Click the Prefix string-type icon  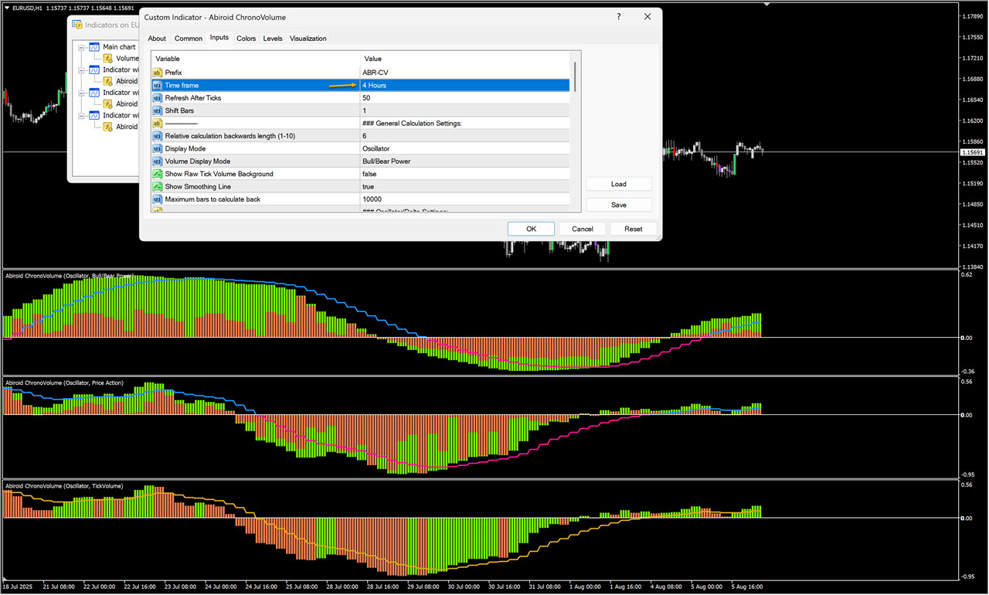158,73
